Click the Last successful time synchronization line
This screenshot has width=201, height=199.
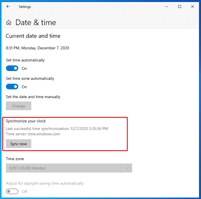coord(57,129)
